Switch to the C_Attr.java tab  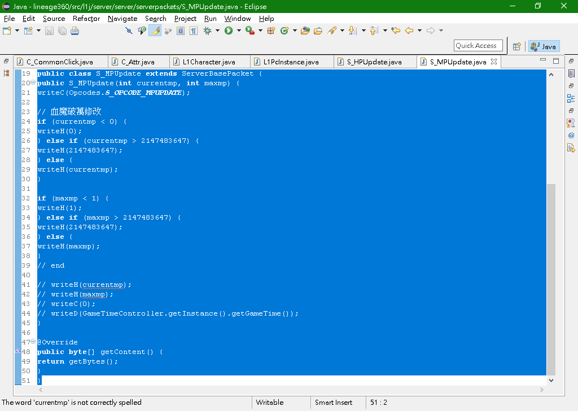pyautogui.click(x=138, y=62)
